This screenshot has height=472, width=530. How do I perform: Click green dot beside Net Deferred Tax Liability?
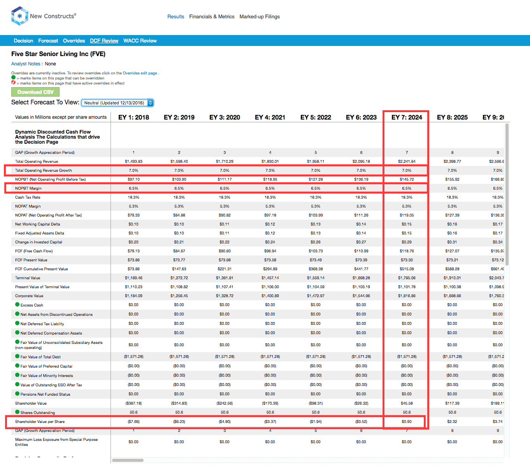17,323
